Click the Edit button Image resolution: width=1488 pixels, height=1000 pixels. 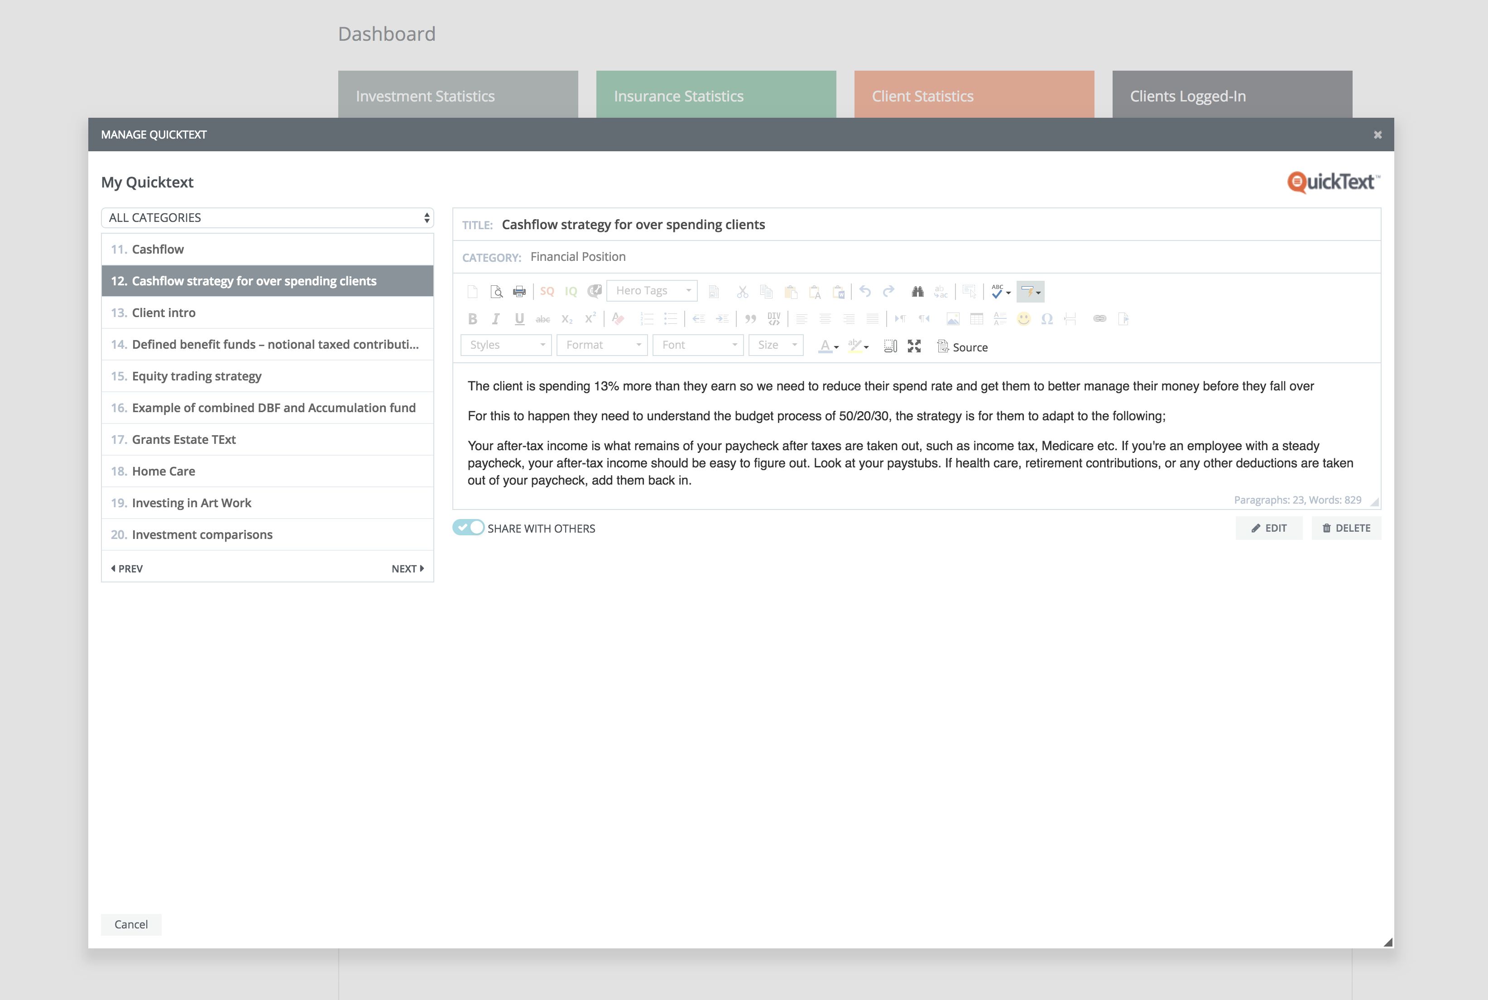tap(1269, 528)
